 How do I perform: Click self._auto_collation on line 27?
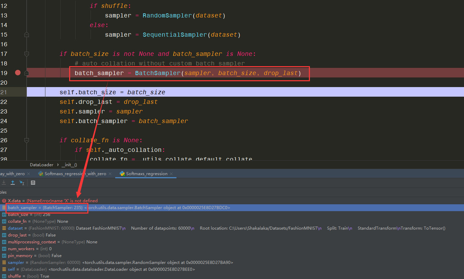pos(124,150)
